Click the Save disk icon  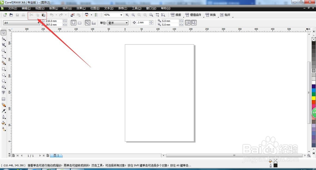[x=17, y=15]
